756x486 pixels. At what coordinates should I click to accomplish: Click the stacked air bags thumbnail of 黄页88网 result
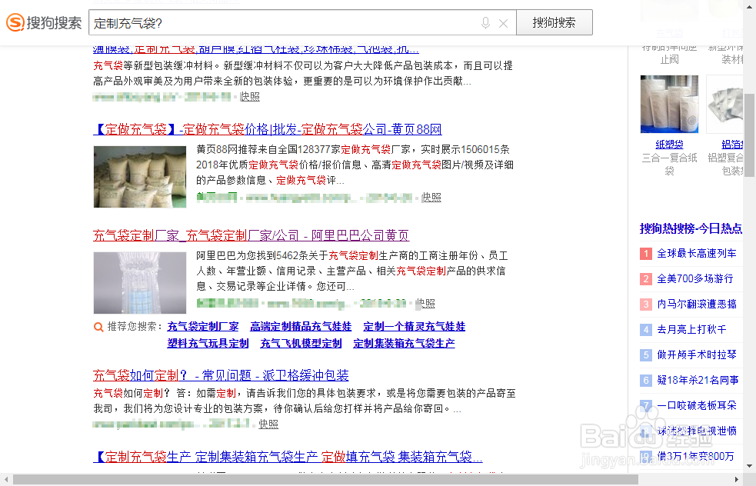pyautogui.click(x=140, y=176)
